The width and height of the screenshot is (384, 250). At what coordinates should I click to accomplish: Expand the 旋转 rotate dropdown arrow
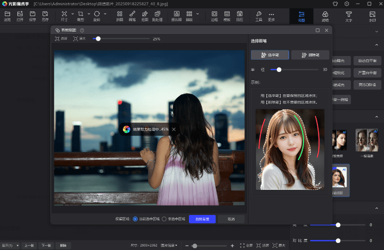[105, 14]
